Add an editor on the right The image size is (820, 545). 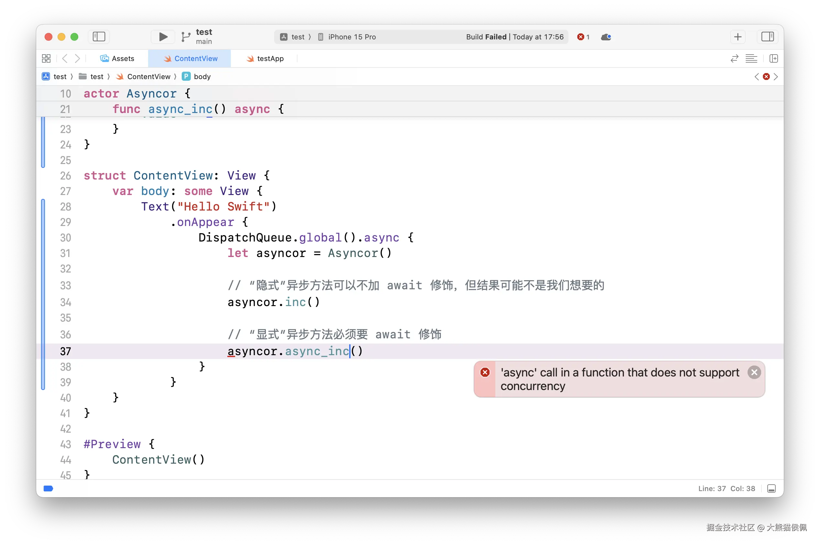(773, 58)
